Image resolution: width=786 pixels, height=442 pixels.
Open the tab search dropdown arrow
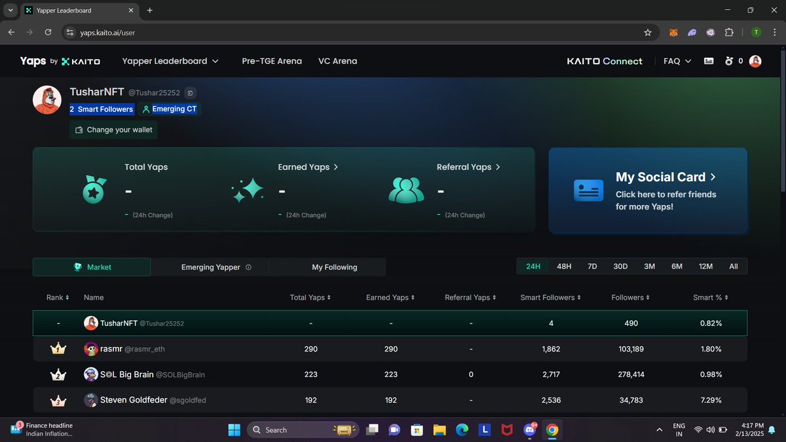pyautogui.click(x=10, y=10)
